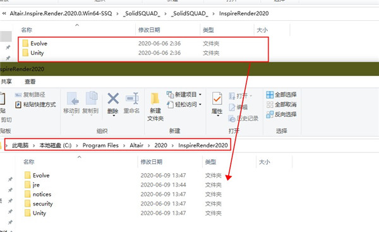
Task: Open the dropdown arrow under Delete (删除)
Action: point(113,116)
